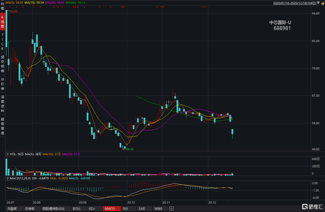Screen dimensions: 325x212
Task: Switch to the 分价表 sidebar tab
Action: 2,84
